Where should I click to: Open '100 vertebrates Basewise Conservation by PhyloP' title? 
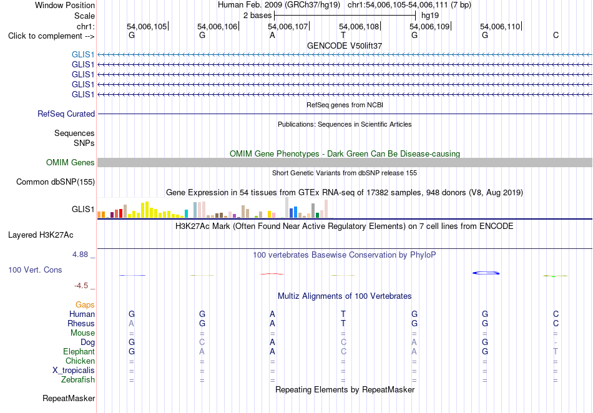coord(345,255)
